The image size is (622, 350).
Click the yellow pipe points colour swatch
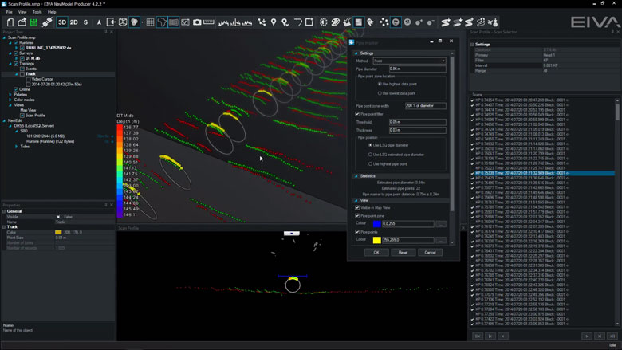377,240
